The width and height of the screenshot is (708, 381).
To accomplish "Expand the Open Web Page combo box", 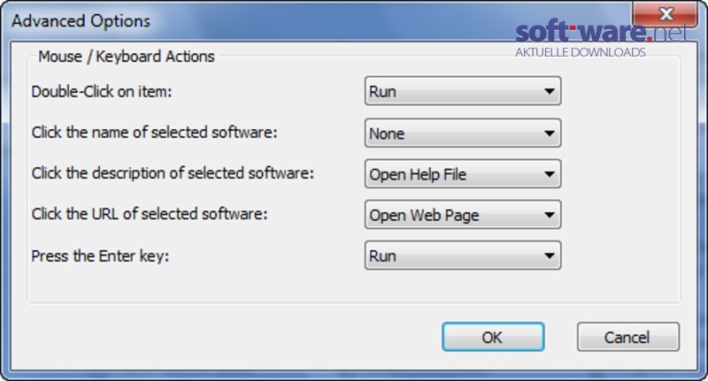I will tap(463, 215).
